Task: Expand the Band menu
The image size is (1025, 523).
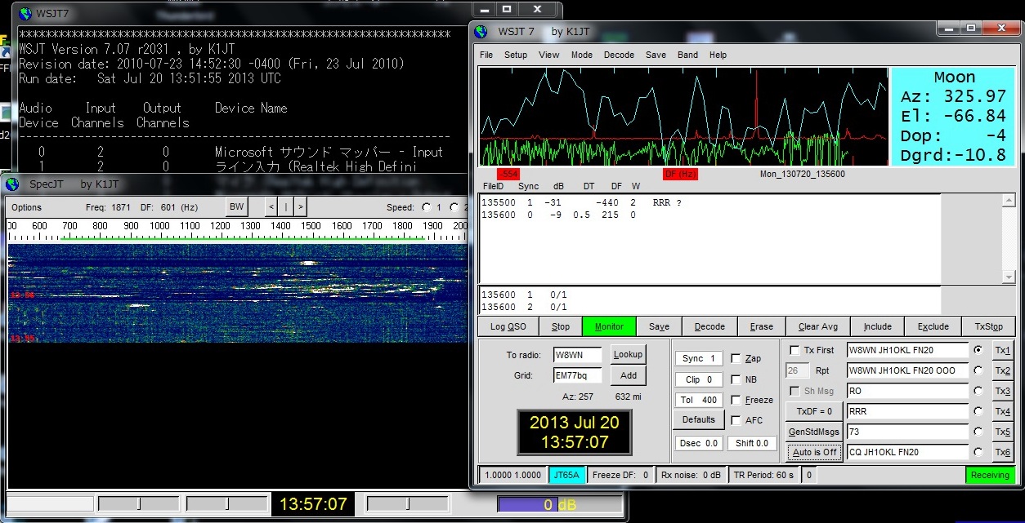Action: click(687, 55)
